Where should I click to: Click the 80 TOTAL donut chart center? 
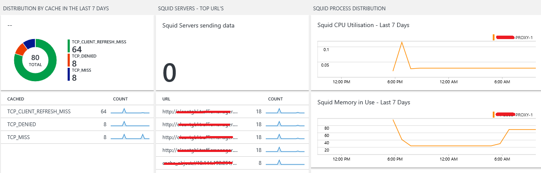pos(35,60)
